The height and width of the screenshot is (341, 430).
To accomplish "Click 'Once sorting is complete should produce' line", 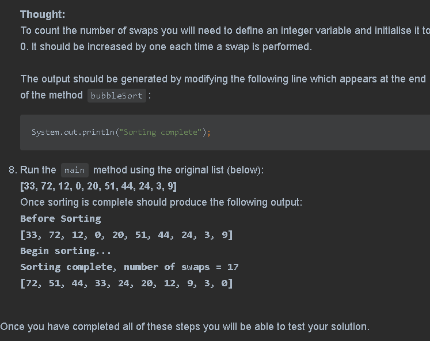I will pos(161,202).
